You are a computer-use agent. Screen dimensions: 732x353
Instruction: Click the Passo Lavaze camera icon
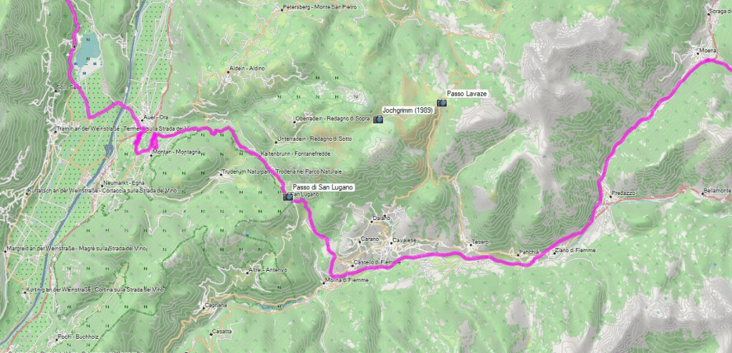pos(442,102)
